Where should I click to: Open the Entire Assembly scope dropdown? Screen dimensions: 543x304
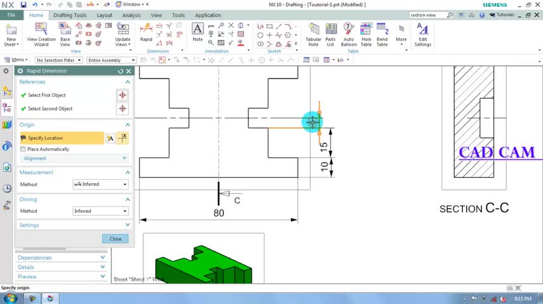(112, 60)
